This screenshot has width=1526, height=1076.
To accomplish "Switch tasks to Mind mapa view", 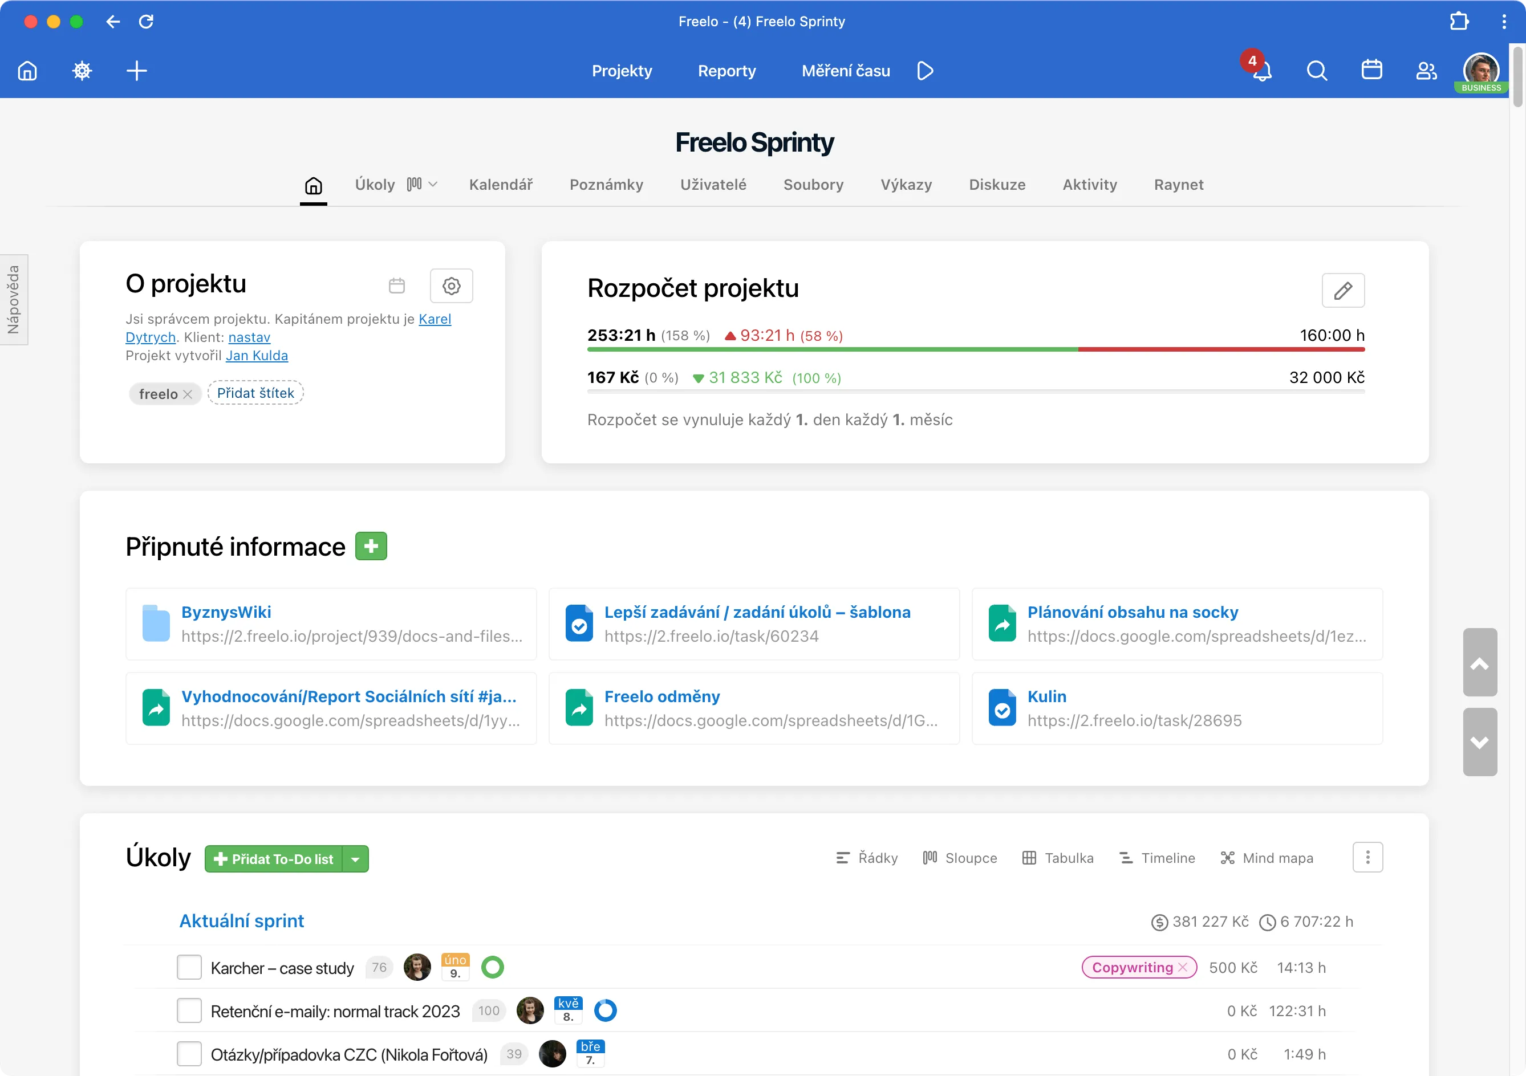I will point(1267,858).
